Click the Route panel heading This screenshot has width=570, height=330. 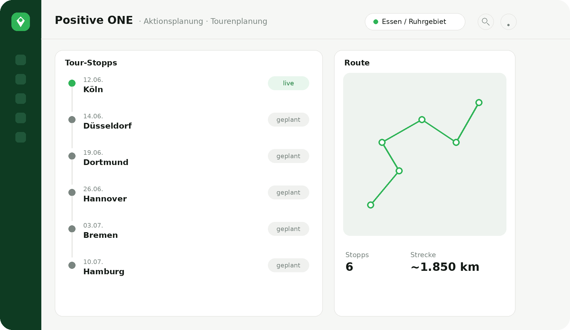coord(357,63)
